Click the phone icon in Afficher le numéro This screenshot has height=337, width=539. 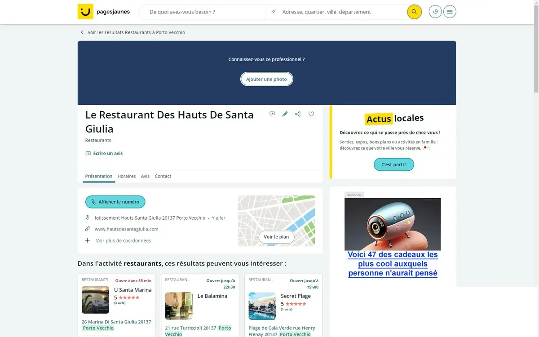93,202
